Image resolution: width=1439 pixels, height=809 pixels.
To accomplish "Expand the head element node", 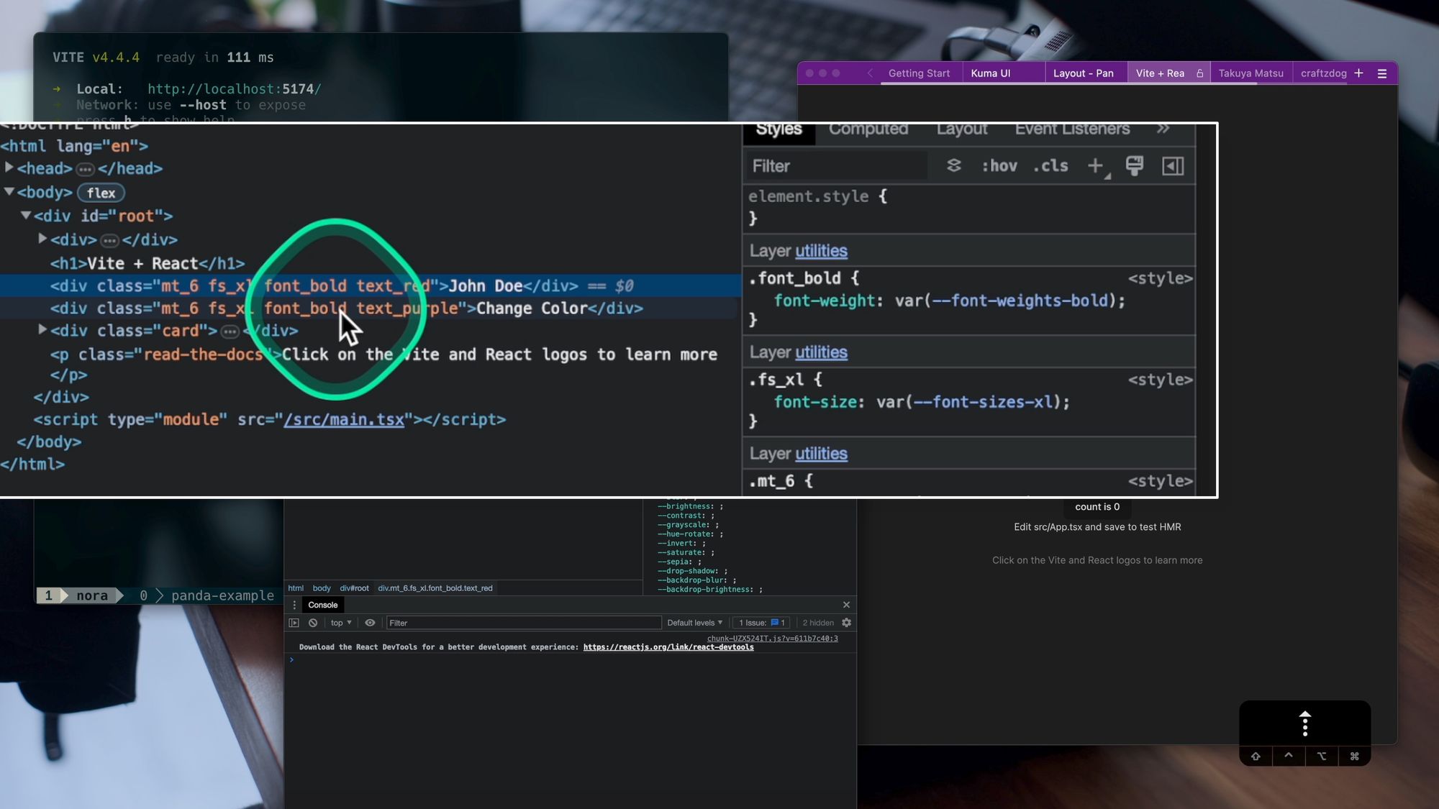I will click(9, 168).
